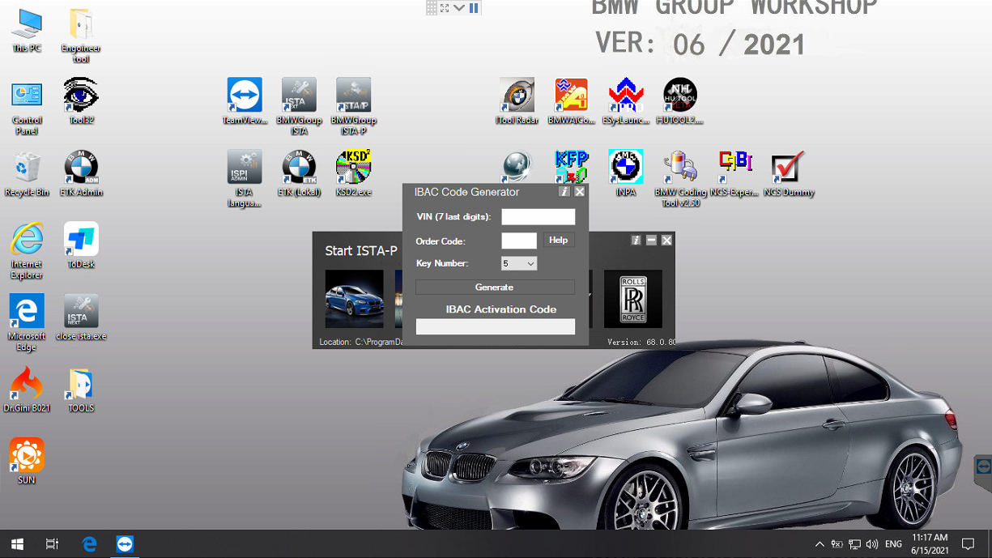Image resolution: width=992 pixels, height=558 pixels.
Task: Open the This PC desktop icon
Action: [x=27, y=31]
